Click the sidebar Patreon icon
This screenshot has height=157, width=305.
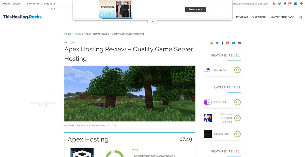coord(228,43)
